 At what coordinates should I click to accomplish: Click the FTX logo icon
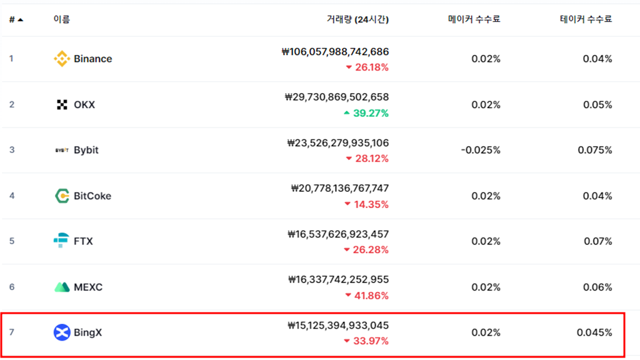61,241
